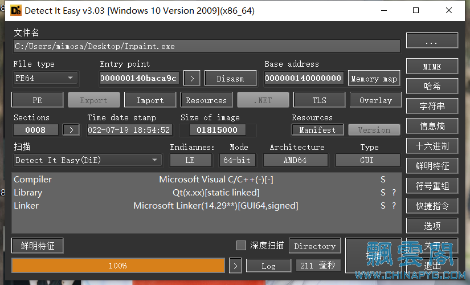Click the AMD64 architecture field
The width and height of the screenshot is (470, 285).
(x=296, y=160)
